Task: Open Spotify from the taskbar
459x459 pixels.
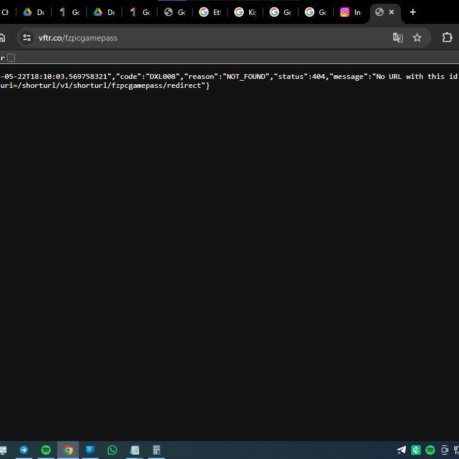Action: tap(46, 450)
